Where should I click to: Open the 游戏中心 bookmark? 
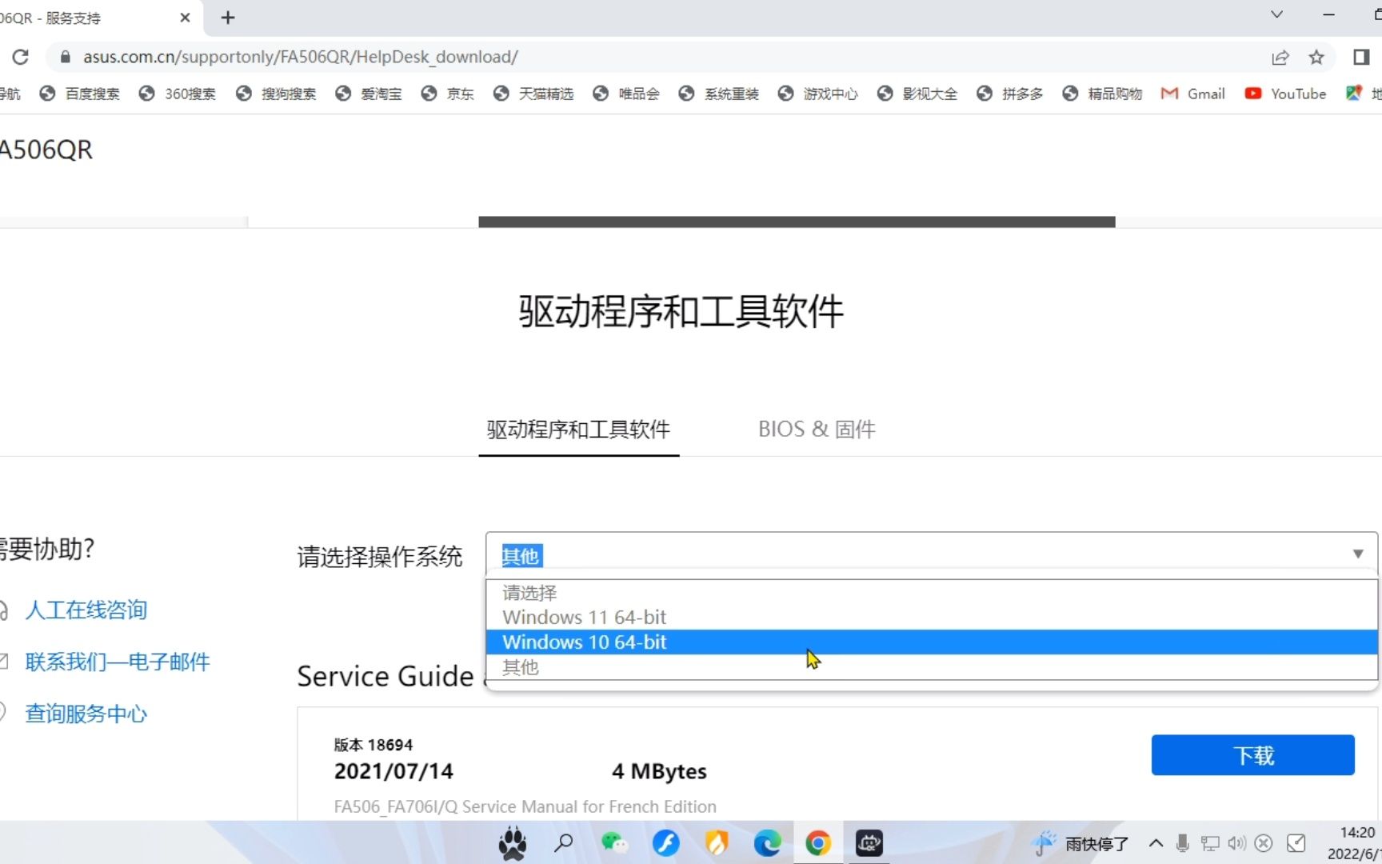817,94
